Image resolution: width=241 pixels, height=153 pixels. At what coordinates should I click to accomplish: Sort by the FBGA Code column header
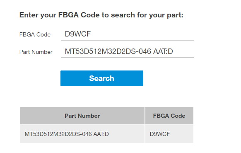click(169, 116)
